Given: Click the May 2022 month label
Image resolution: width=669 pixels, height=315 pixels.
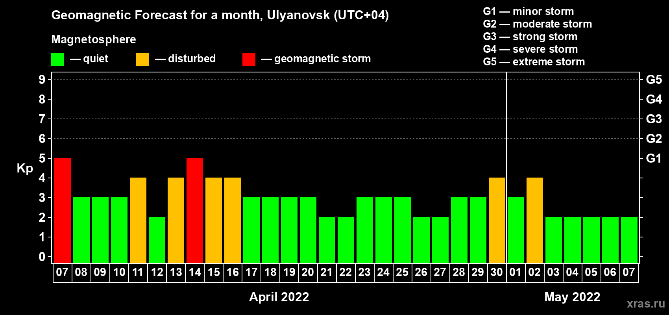Looking at the screenshot, I should (572, 297).
